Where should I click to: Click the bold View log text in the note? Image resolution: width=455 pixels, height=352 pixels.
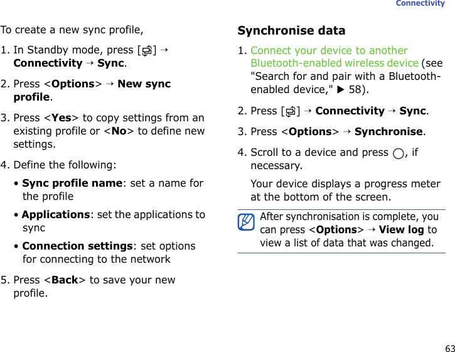coord(401,230)
